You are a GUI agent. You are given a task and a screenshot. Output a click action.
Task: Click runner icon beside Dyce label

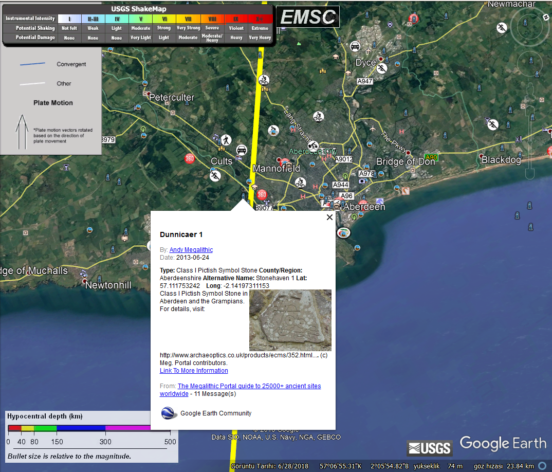tap(381, 68)
